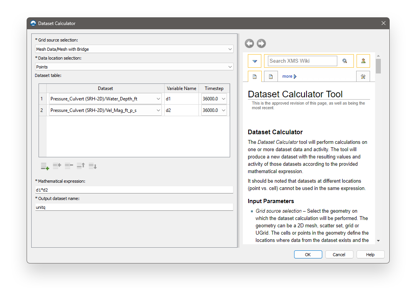
Task: Go forward in the help browser
Action: (261, 43)
